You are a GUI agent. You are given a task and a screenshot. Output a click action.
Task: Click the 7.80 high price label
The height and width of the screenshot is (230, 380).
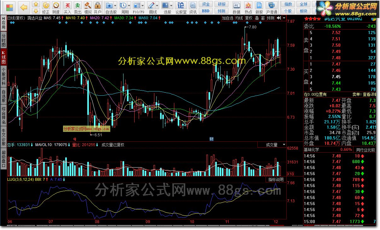(253, 27)
